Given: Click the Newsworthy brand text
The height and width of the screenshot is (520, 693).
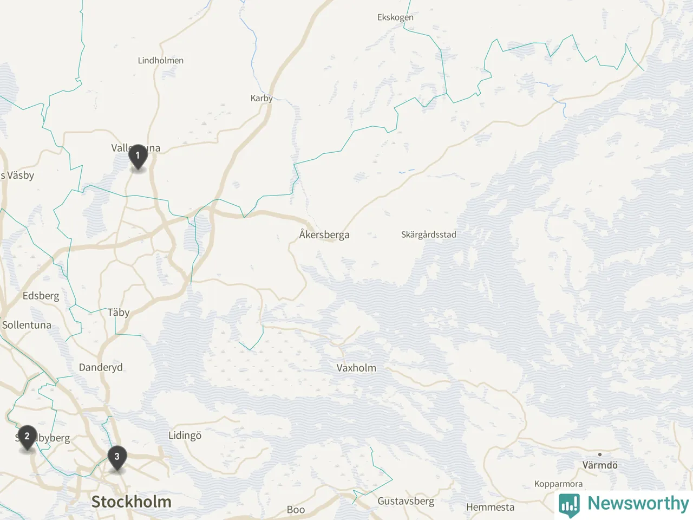Looking at the screenshot, I should tap(638, 503).
